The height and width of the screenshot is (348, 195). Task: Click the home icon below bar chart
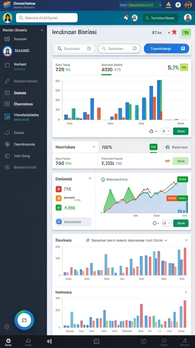[x=151, y=131]
